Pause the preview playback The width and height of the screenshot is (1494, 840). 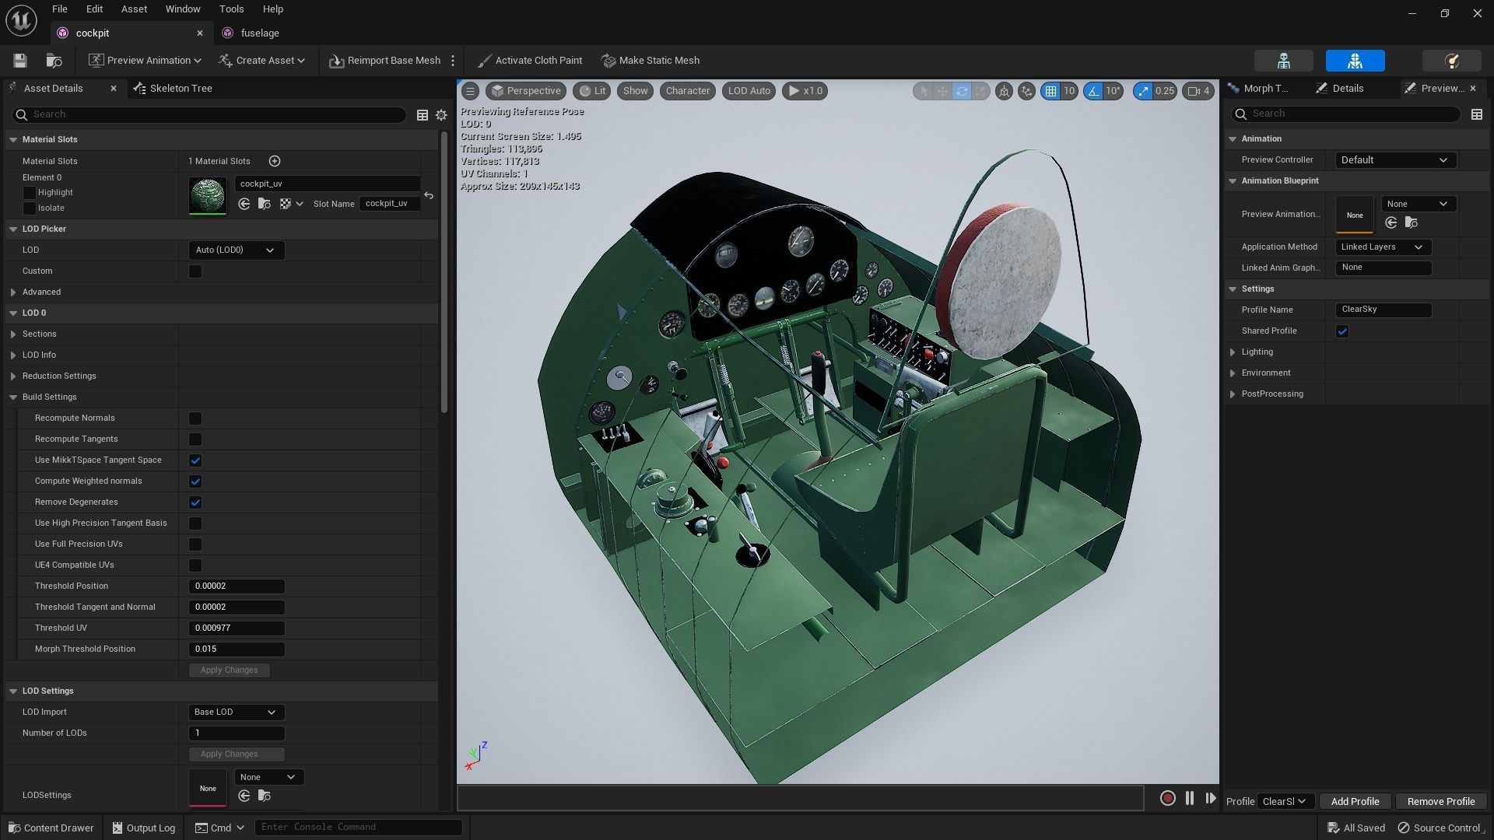coord(1189,798)
